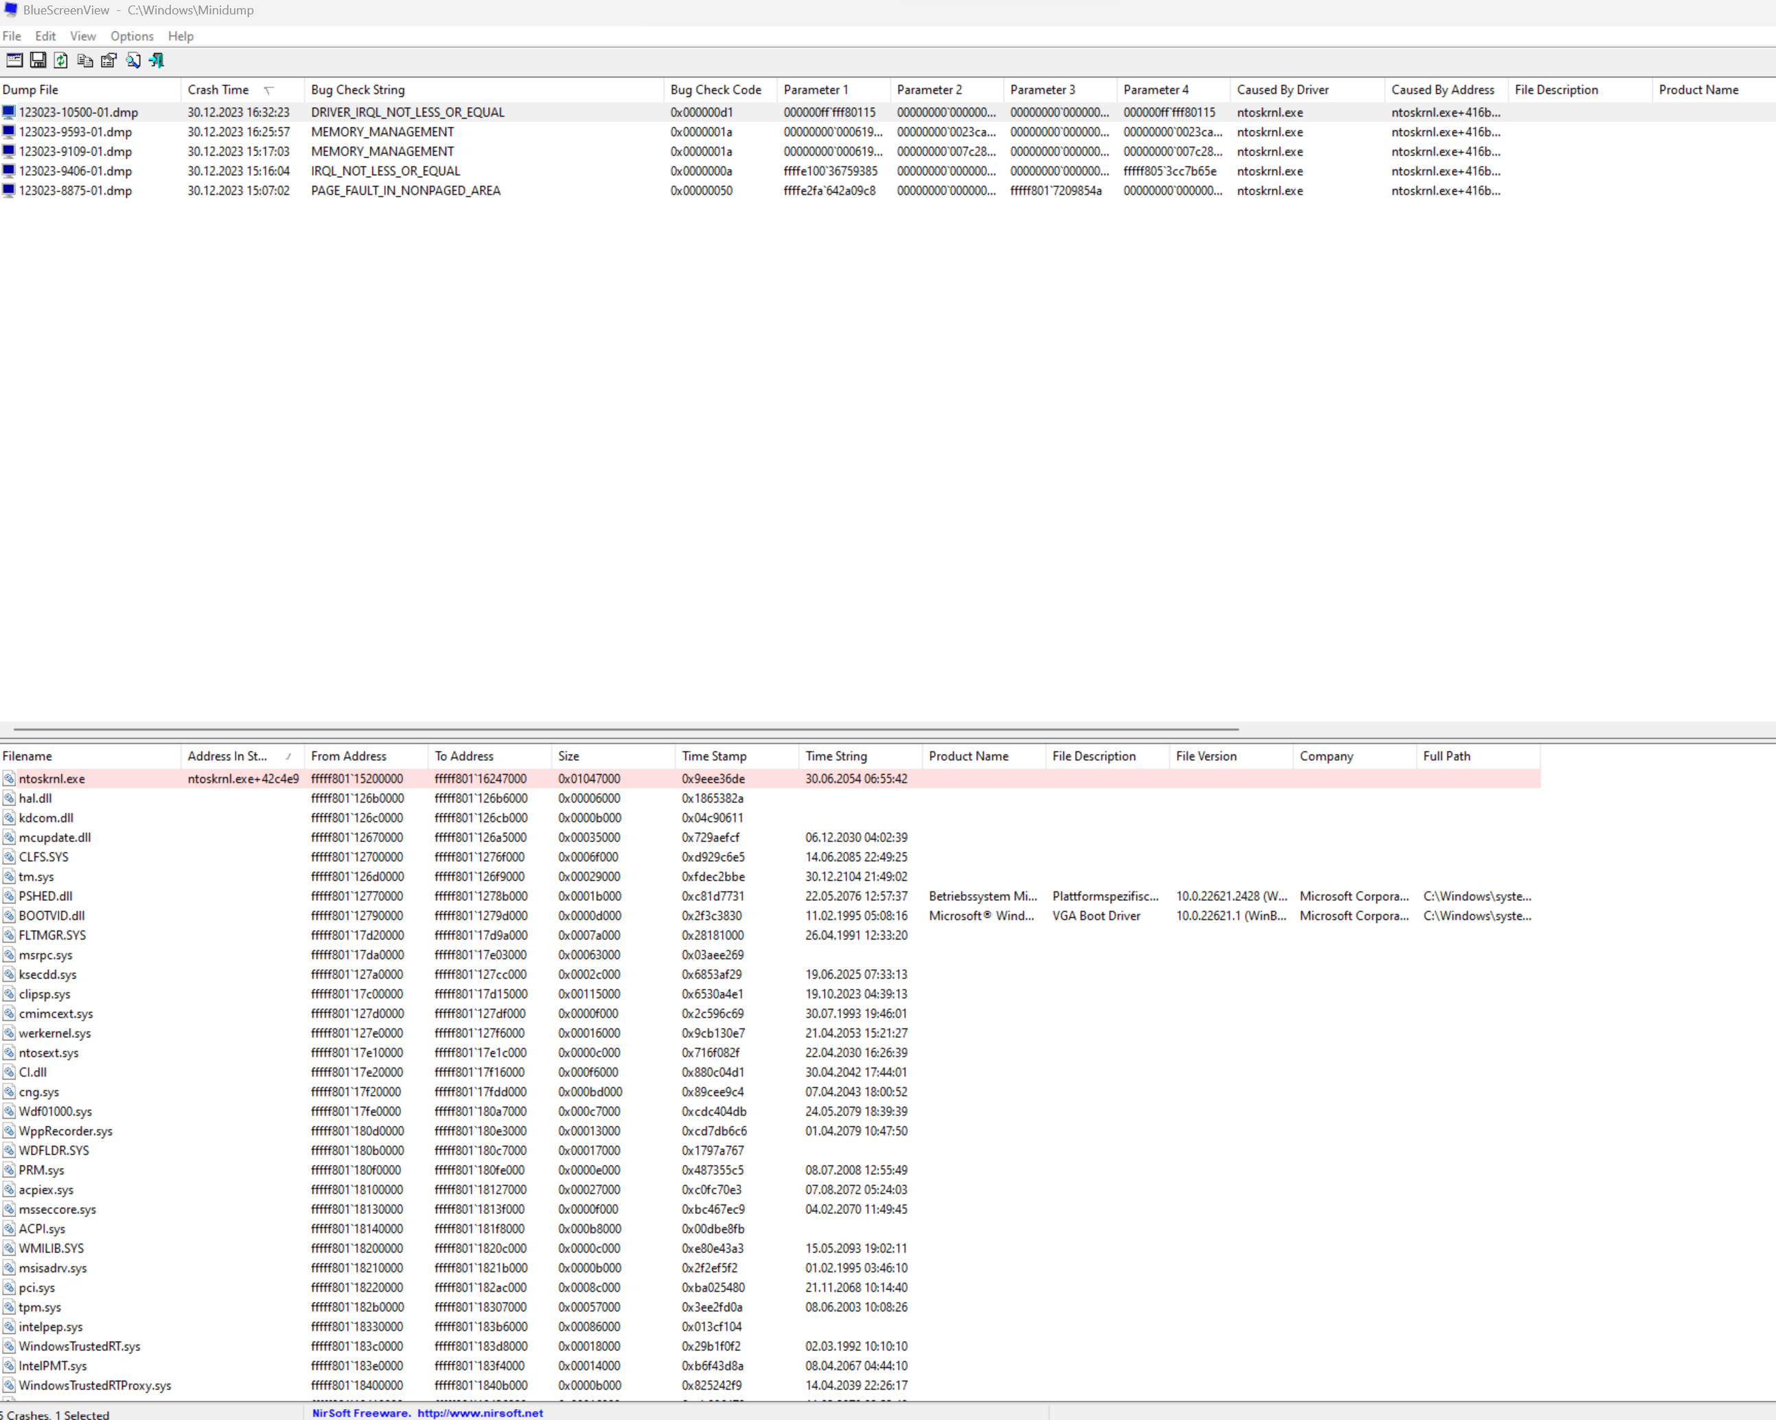Screen dimensions: 1776x1420
Task: Click the driver icon next to ntoskrnl.exe
Action: click(8, 778)
